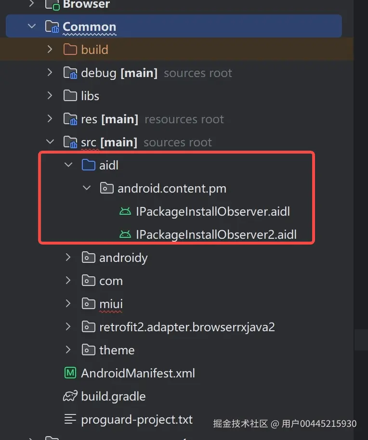Collapse the aidl folder
368x440 pixels.
click(x=68, y=165)
